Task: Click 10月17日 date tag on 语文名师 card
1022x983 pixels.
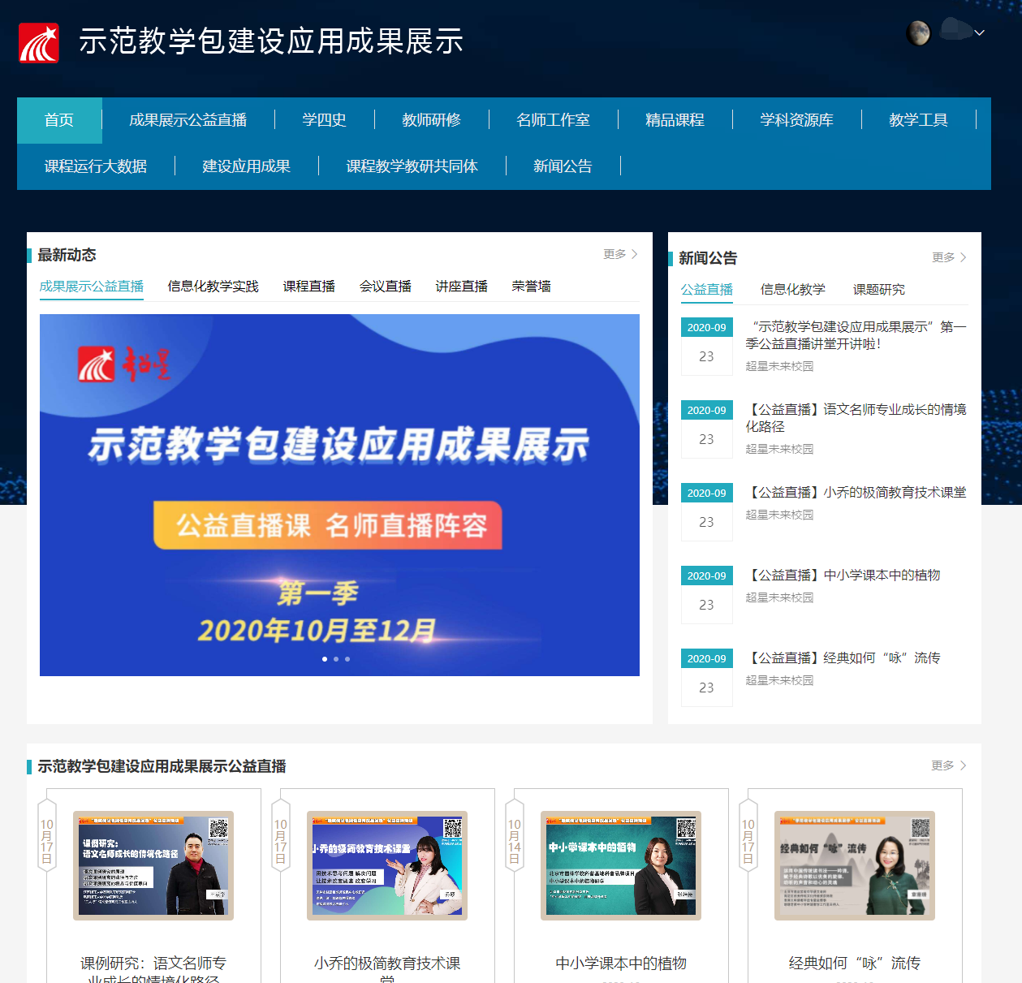Action: (47, 836)
